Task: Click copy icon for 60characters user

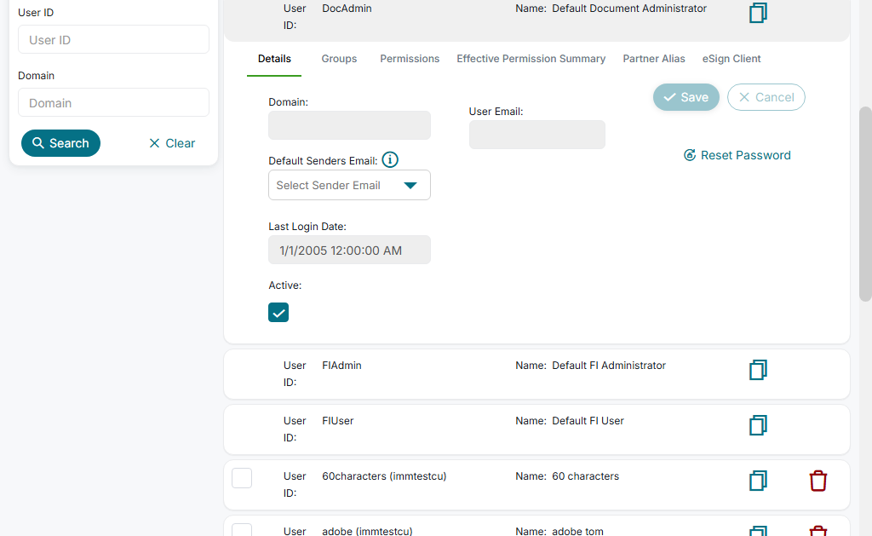Action: [758, 481]
